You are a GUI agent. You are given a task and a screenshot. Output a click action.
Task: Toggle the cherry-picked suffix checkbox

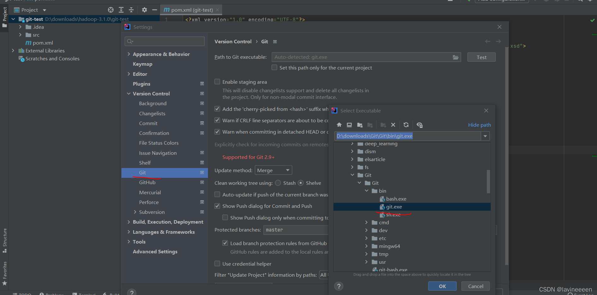217,109
